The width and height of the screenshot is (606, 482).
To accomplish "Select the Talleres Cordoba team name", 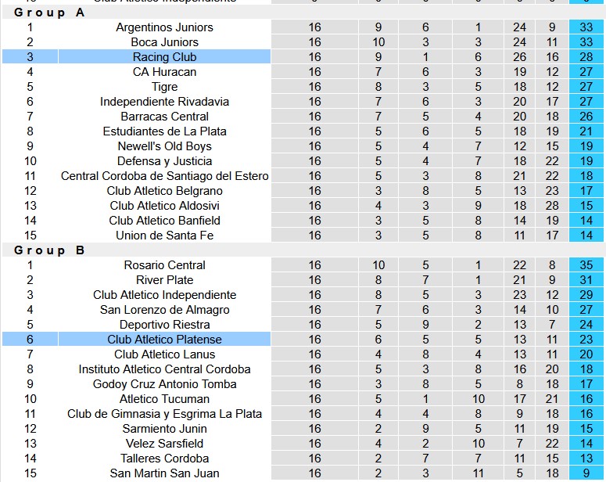I will (164, 459).
